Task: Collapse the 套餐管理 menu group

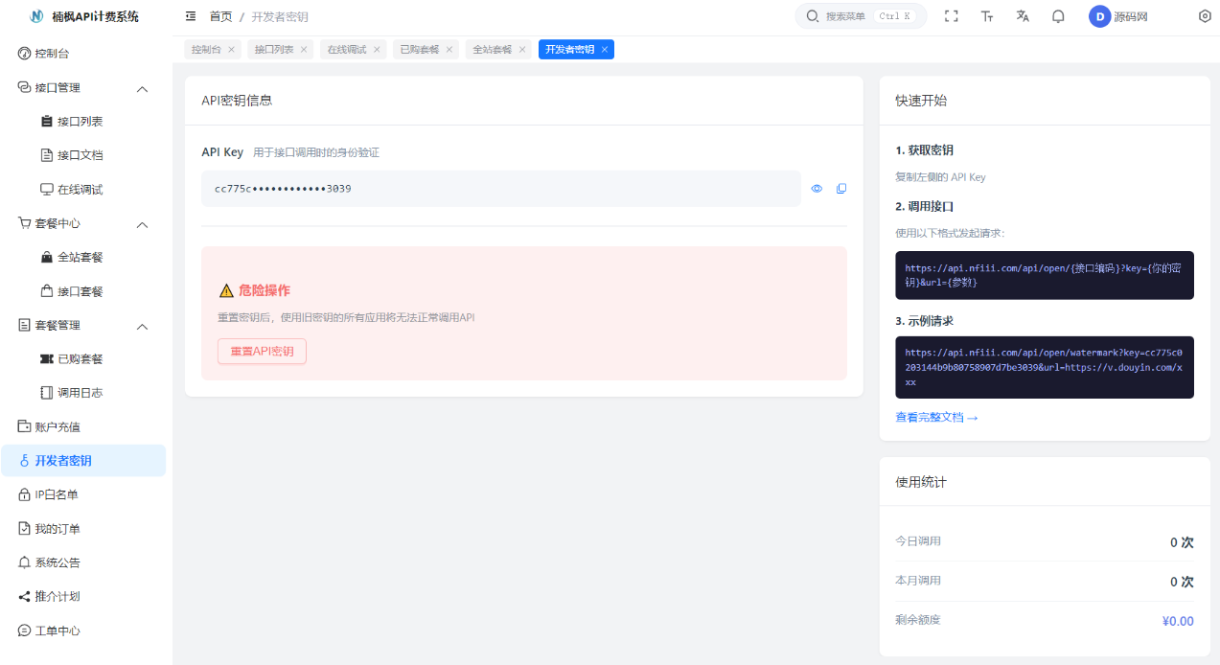Action: coord(143,326)
